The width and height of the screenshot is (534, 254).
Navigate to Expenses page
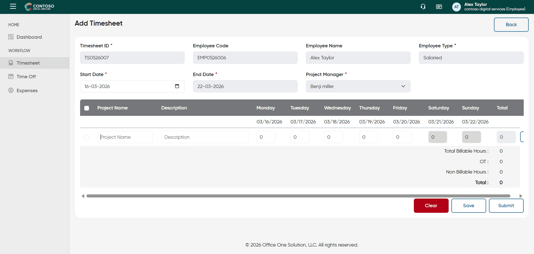(x=27, y=91)
